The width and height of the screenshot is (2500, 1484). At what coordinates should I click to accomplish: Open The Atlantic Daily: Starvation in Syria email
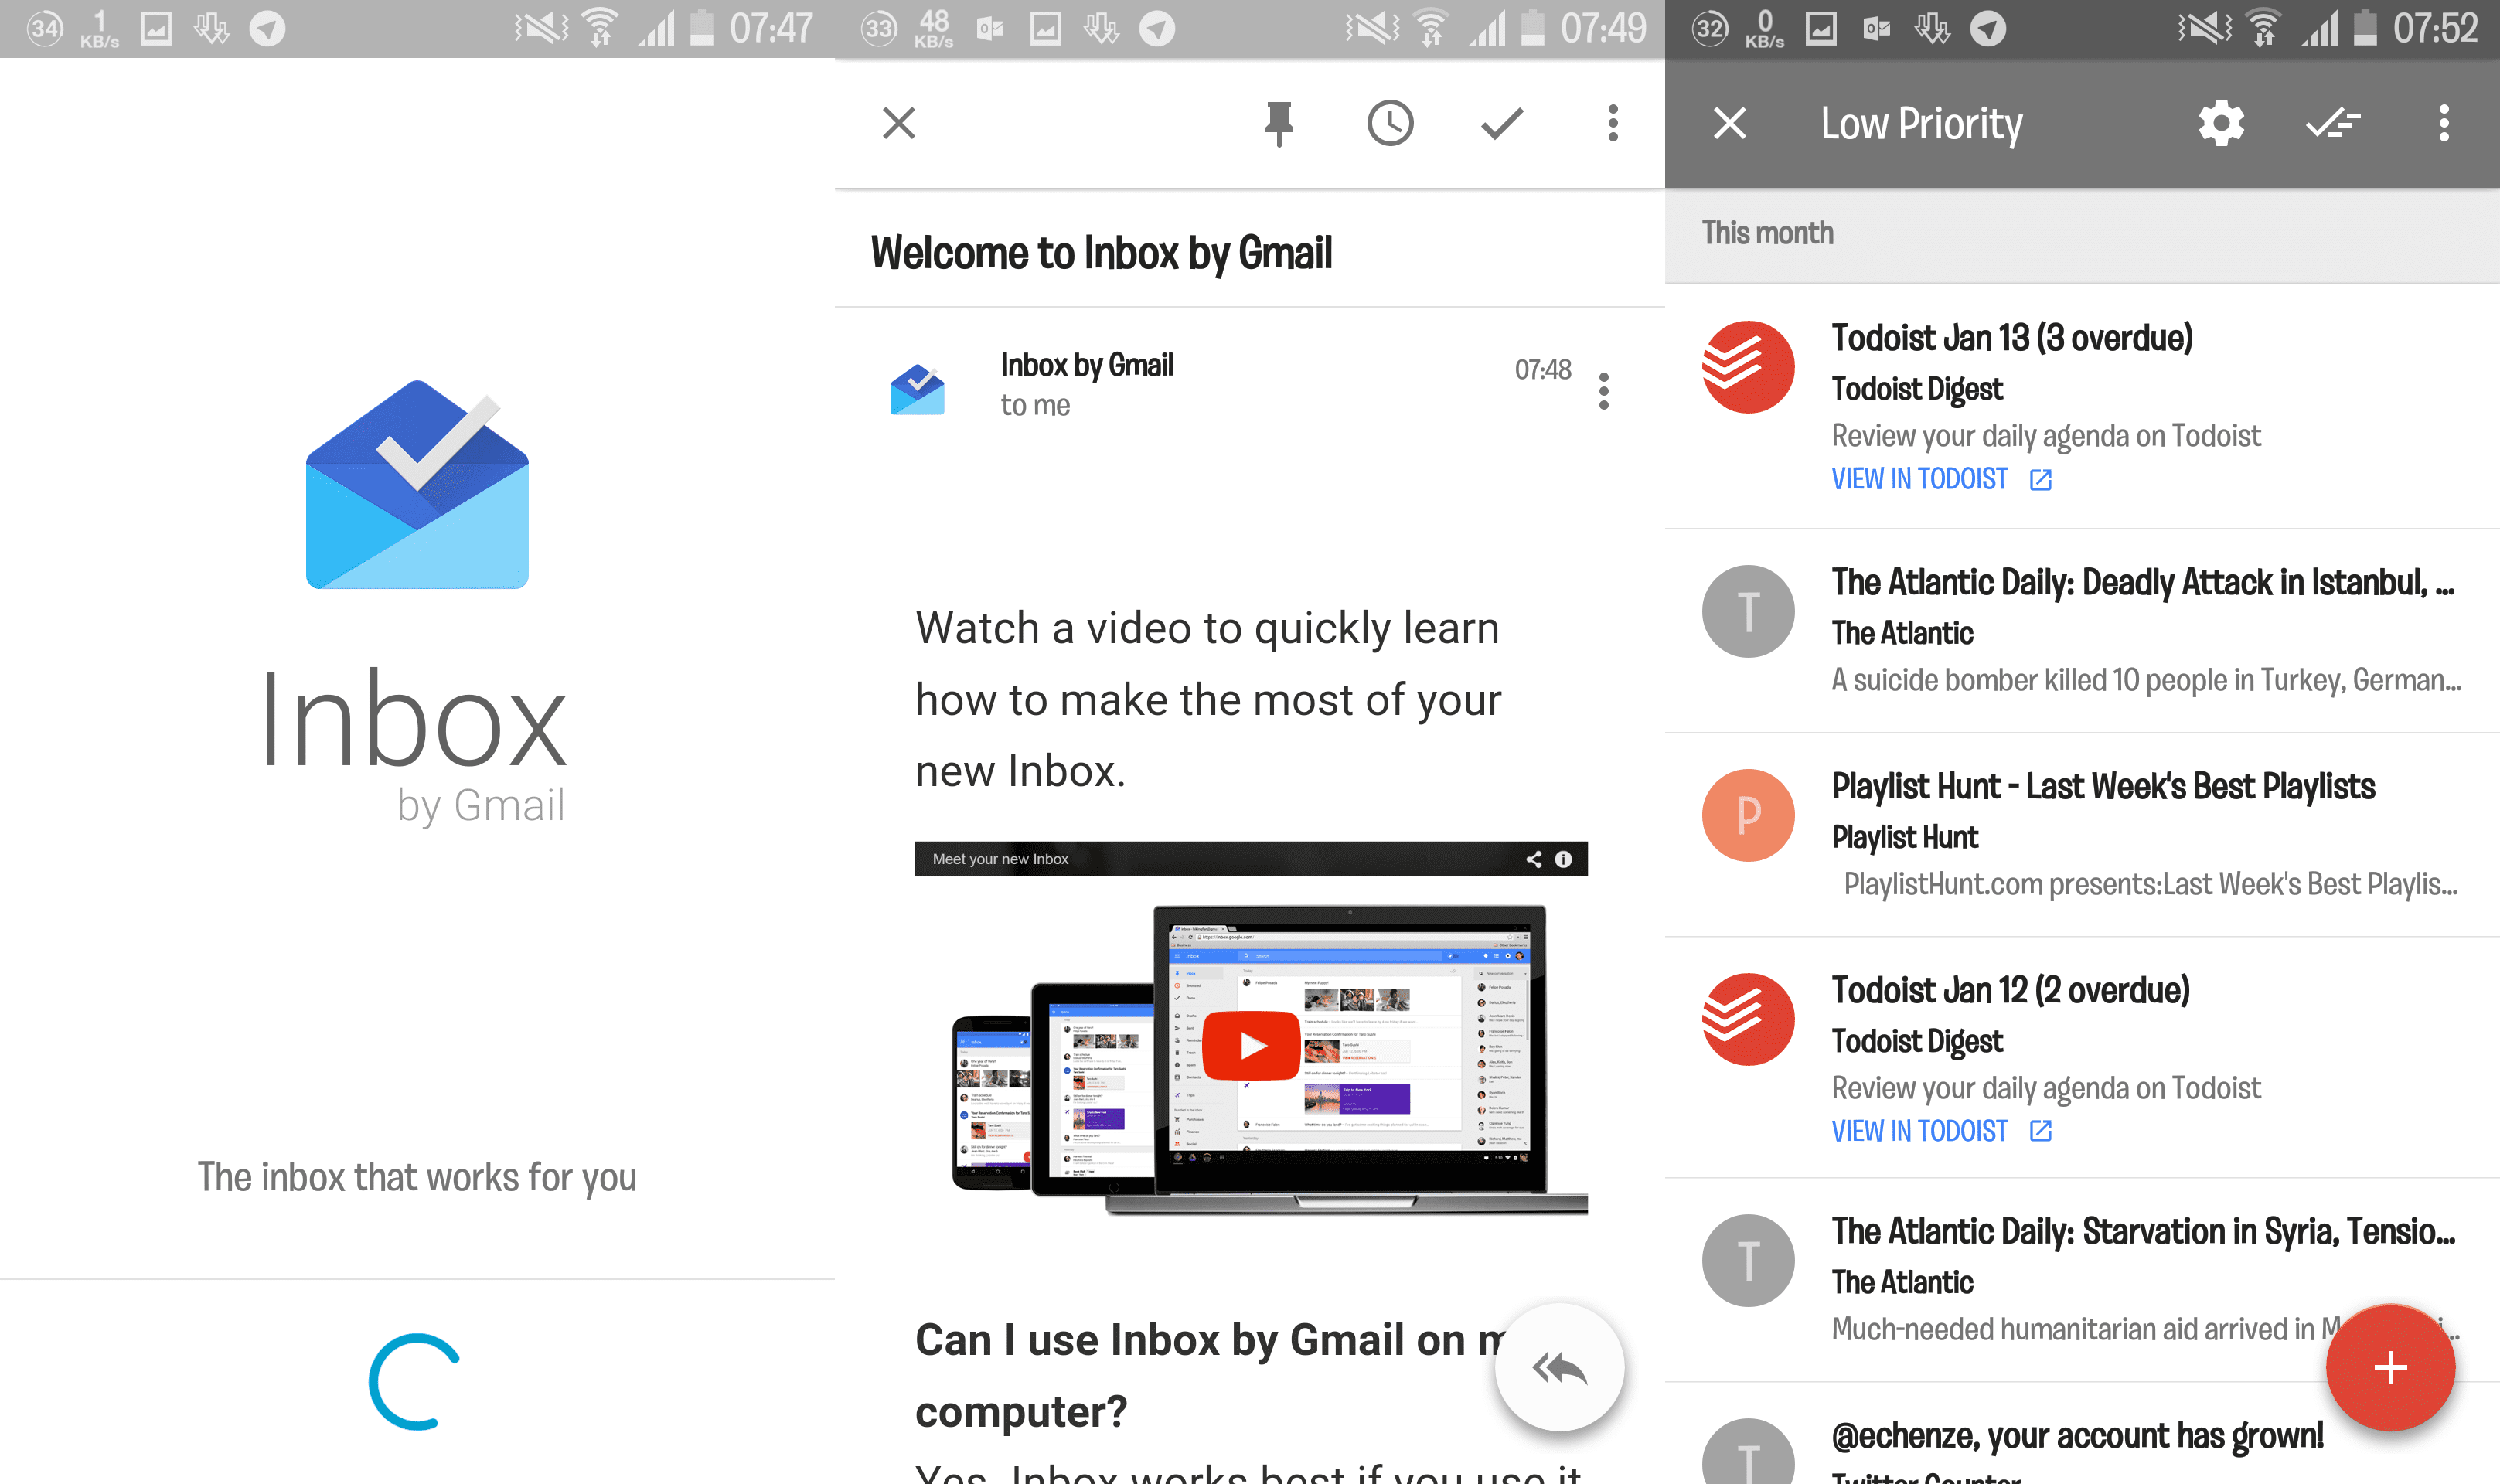(x=2082, y=1280)
